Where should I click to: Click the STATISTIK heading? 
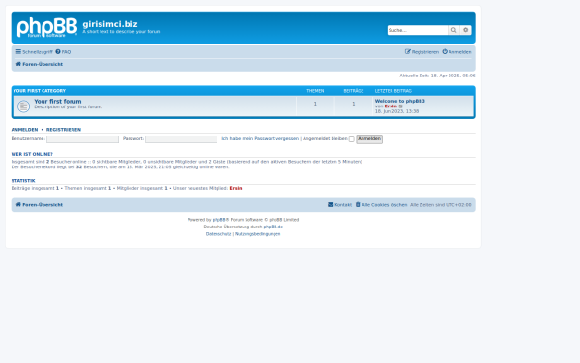pos(23,181)
